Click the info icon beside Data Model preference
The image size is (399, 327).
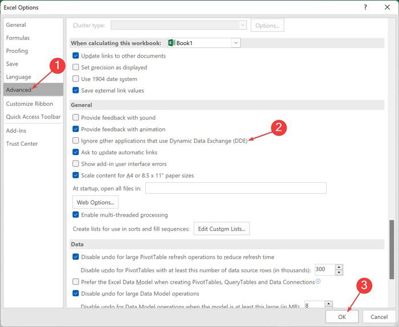[318, 281]
